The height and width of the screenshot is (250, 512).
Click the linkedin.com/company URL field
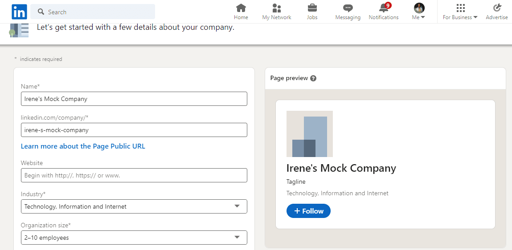(x=134, y=130)
